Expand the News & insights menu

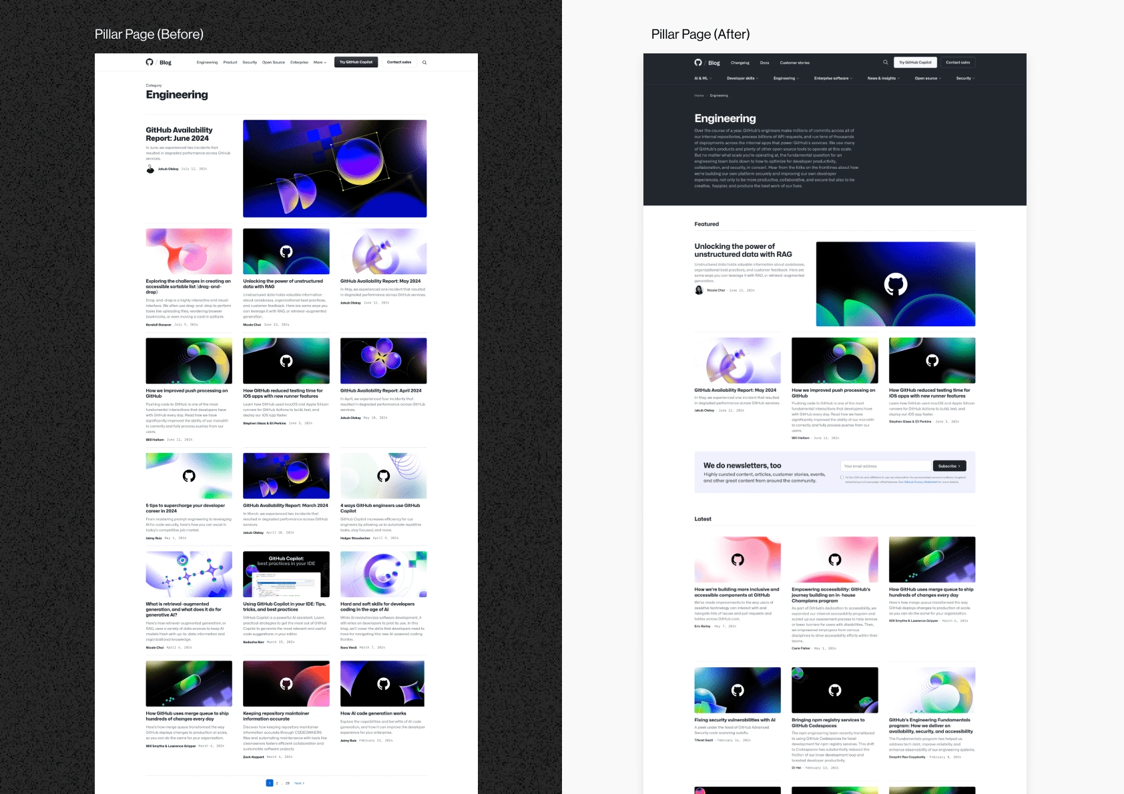(x=883, y=78)
